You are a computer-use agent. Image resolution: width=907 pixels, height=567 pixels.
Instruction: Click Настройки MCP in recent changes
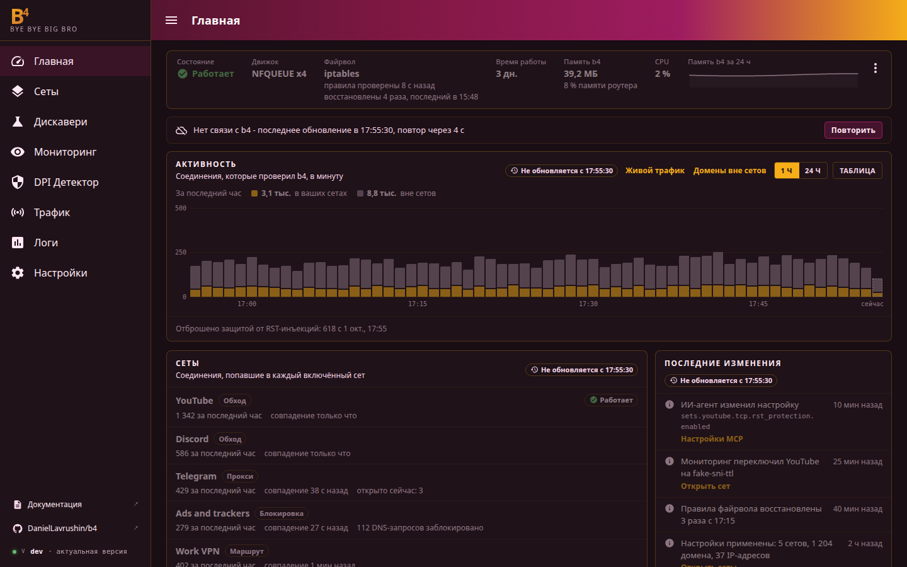712,439
